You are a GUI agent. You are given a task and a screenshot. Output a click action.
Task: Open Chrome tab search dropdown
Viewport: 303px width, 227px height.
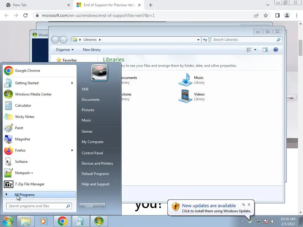click(267, 5)
